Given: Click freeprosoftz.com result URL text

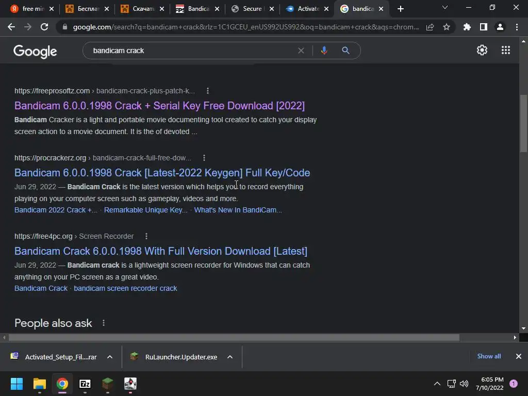Looking at the screenshot, I should click(x=104, y=91).
